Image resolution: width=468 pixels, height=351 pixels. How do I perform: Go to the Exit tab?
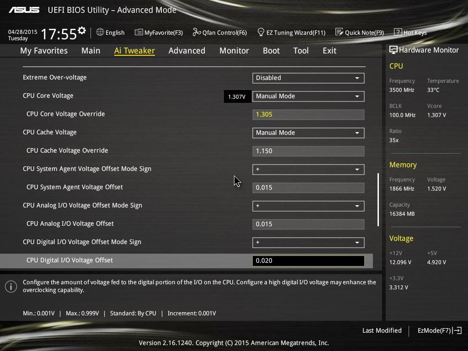[330, 50]
